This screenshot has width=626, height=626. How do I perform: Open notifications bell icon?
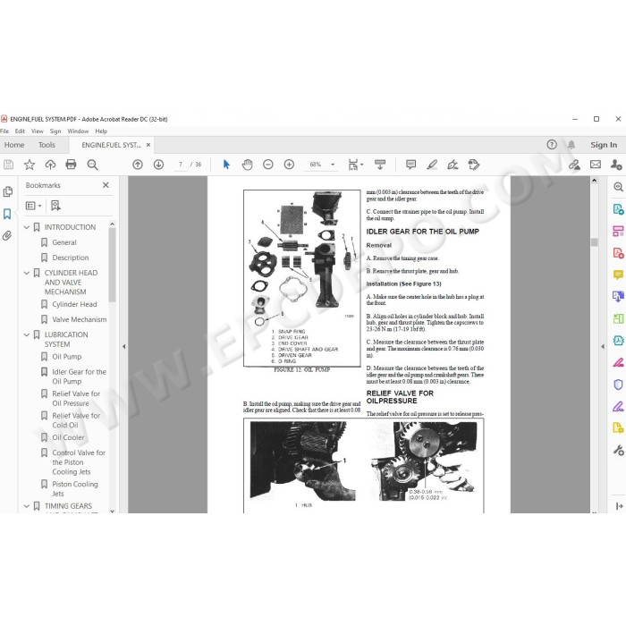click(571, 145)
